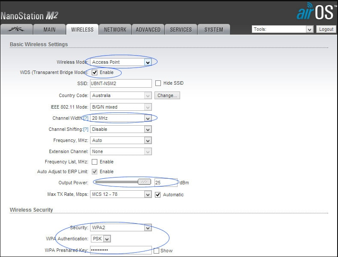Click the SSID input field
Viewport: 338px width, 257px height.
121,83
